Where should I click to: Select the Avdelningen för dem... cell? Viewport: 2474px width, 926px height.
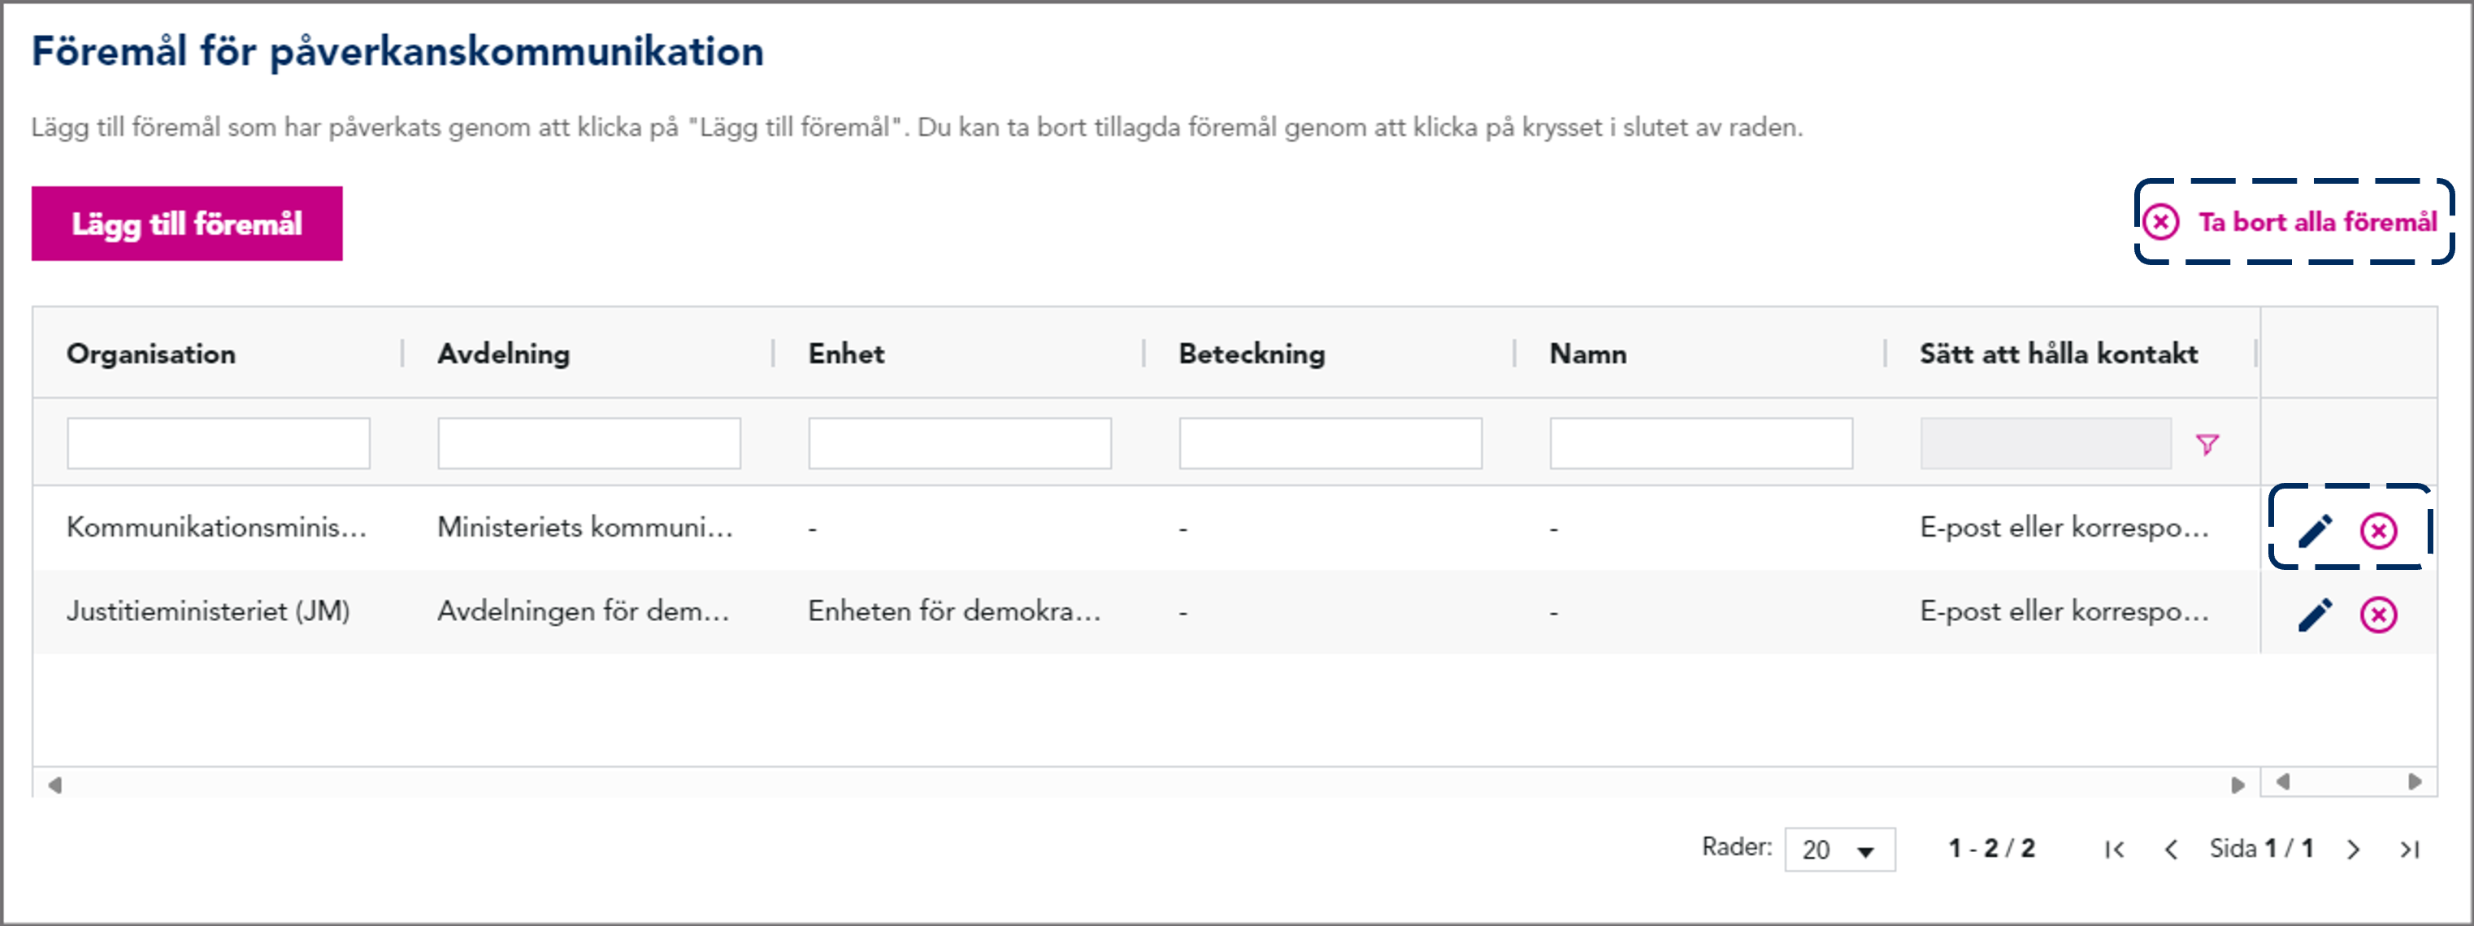(583, 611)
